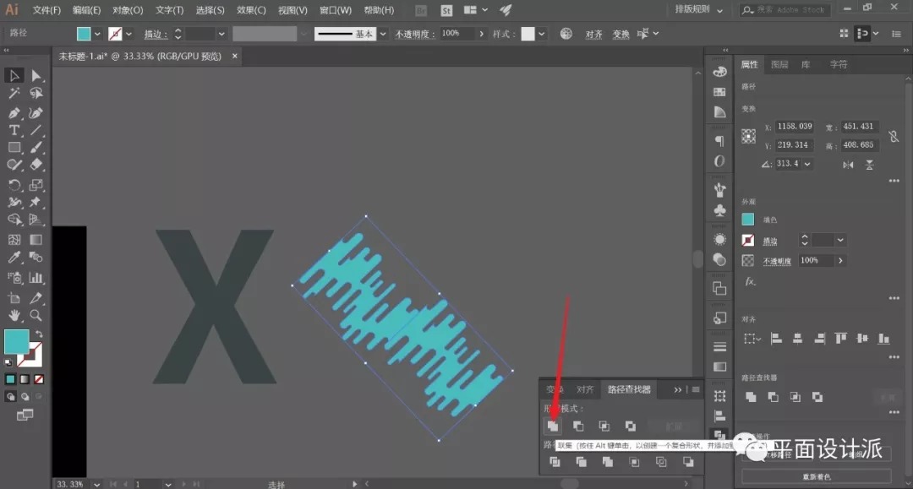
Task: Select the Scale tool
Action: pos(36,185)
